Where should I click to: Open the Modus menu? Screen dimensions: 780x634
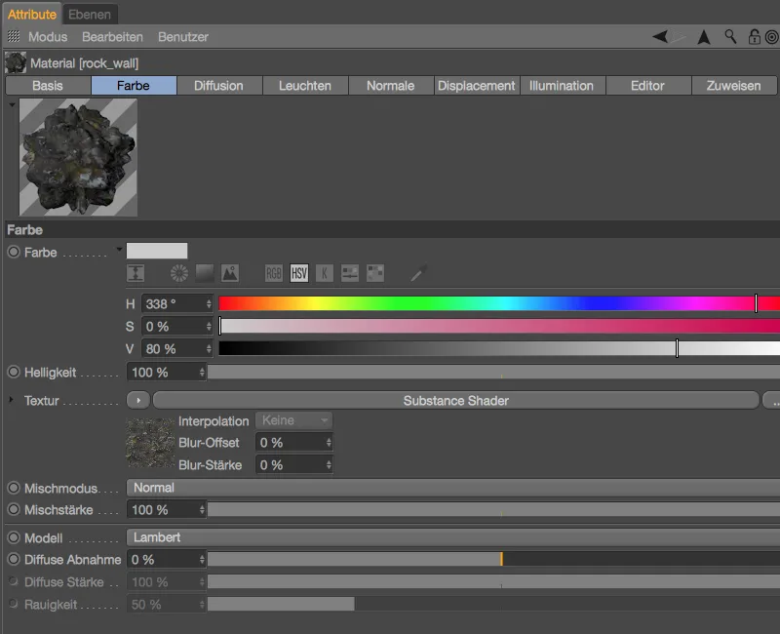click(x=48, y=37)
